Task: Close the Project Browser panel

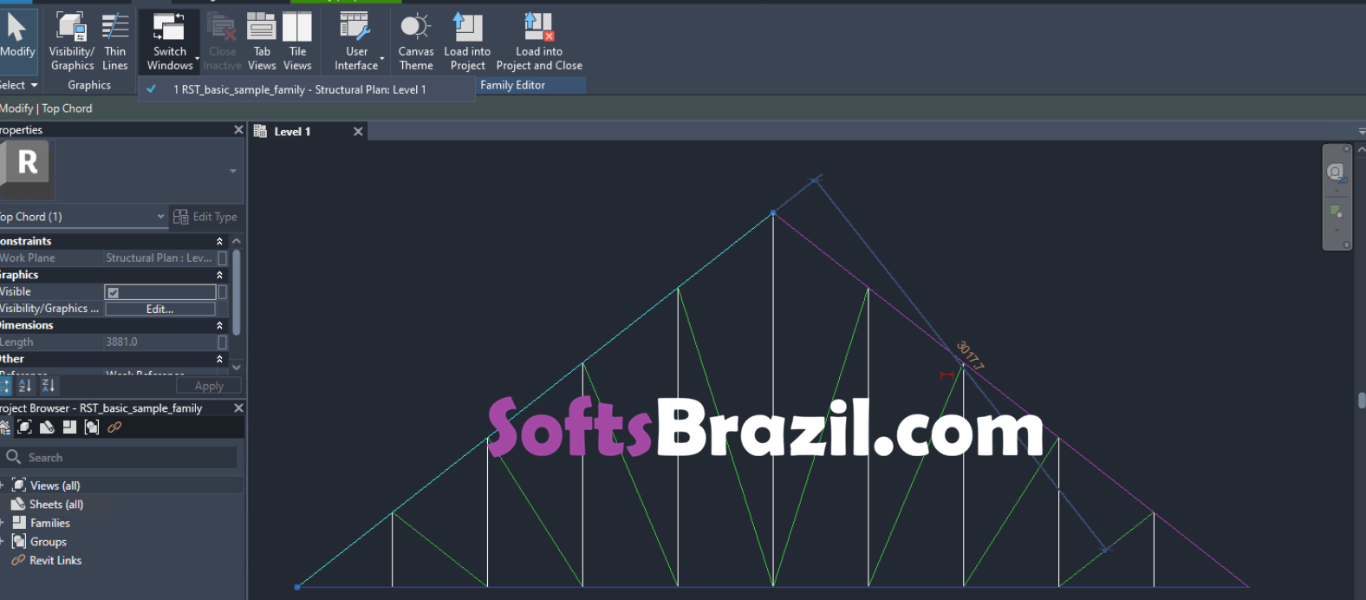Action: tap(238, 408)
